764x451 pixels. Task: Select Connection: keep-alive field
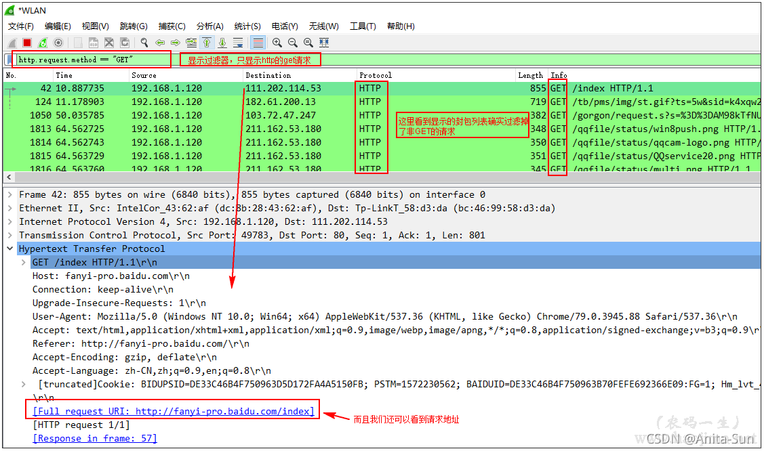point(103,289)
